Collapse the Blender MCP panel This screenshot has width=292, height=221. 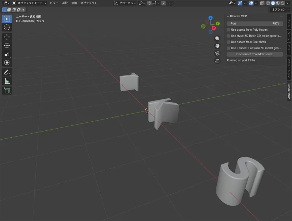(228, 16)
